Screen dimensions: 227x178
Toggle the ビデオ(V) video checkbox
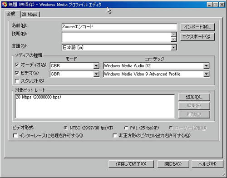point(17,73)
